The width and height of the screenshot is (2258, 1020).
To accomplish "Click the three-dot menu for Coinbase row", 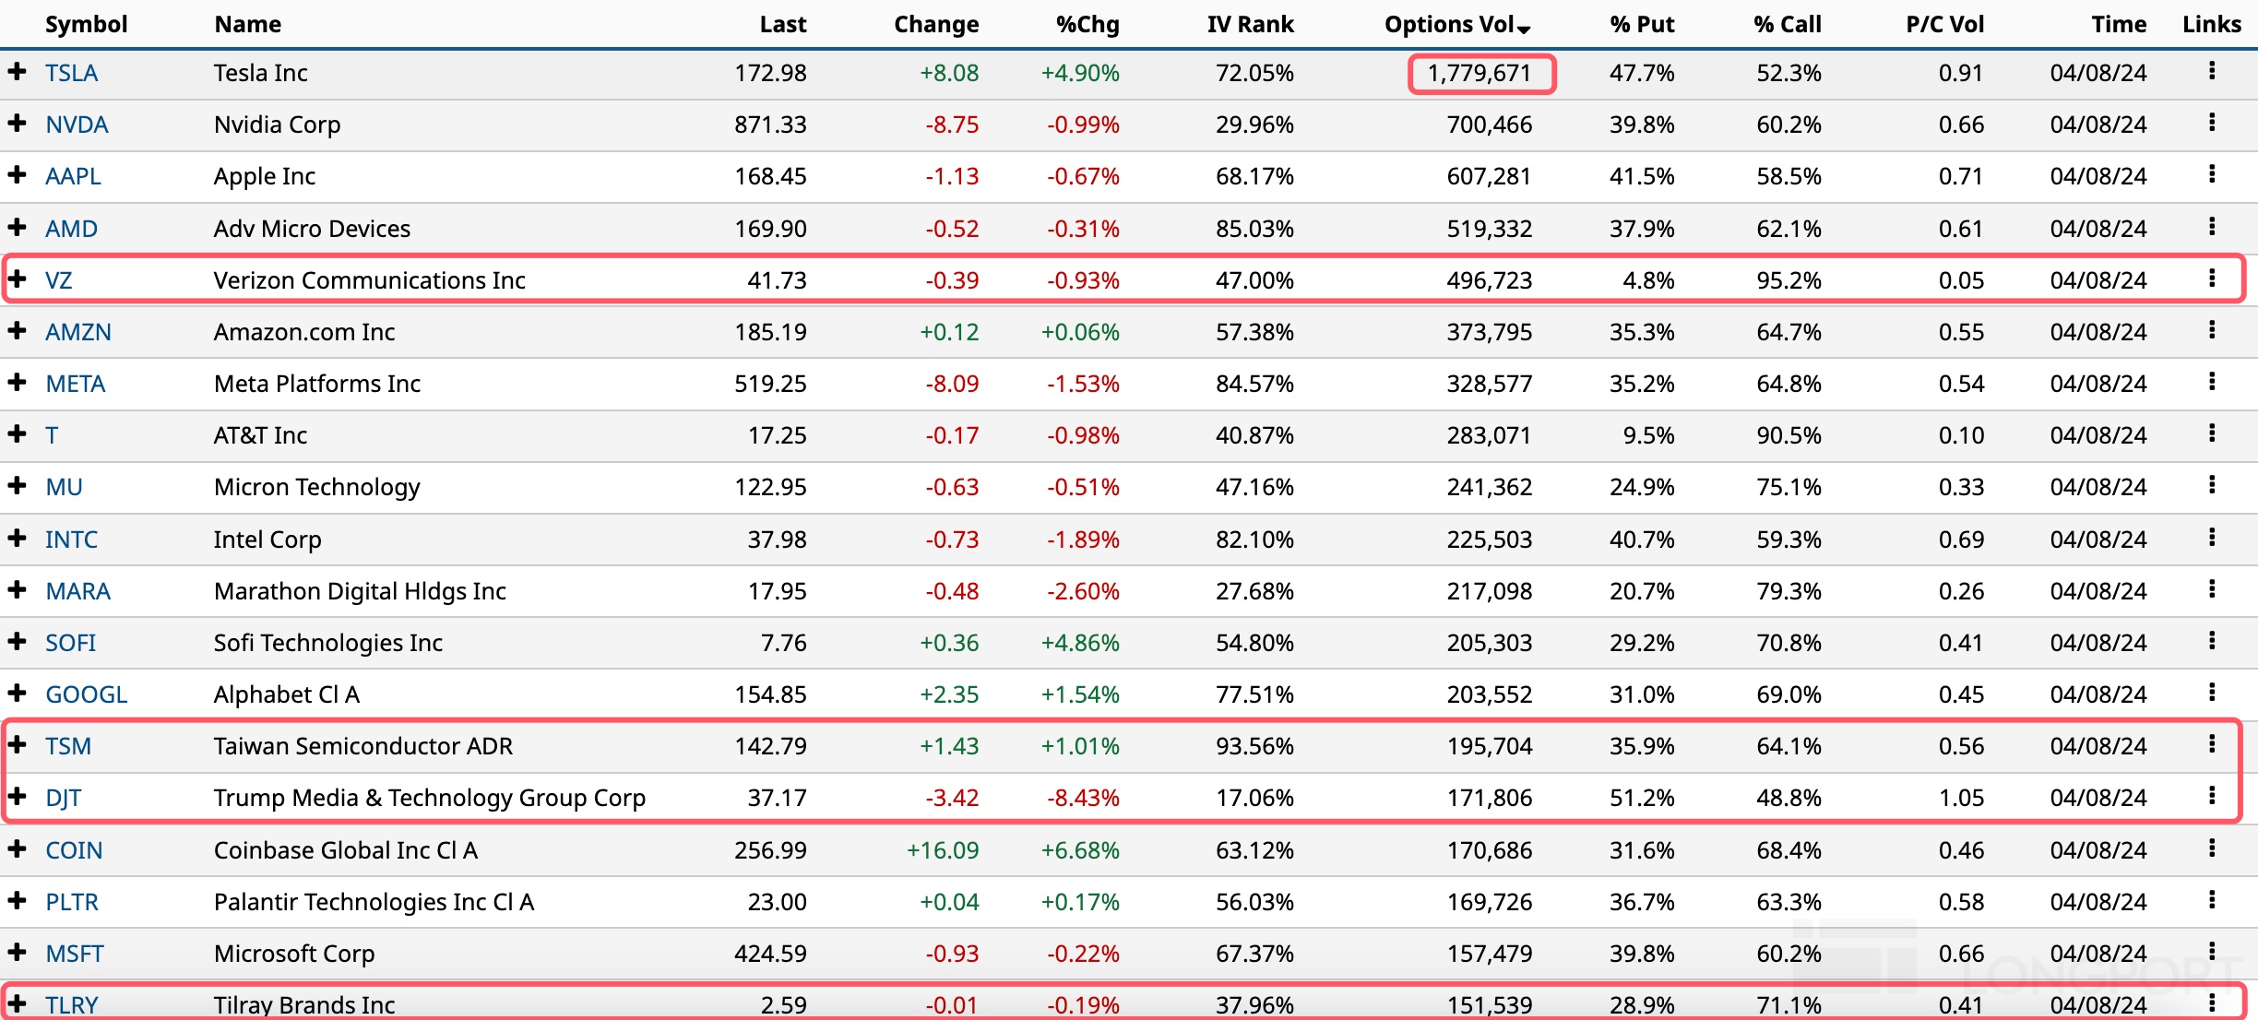I will pos(2212,848).
